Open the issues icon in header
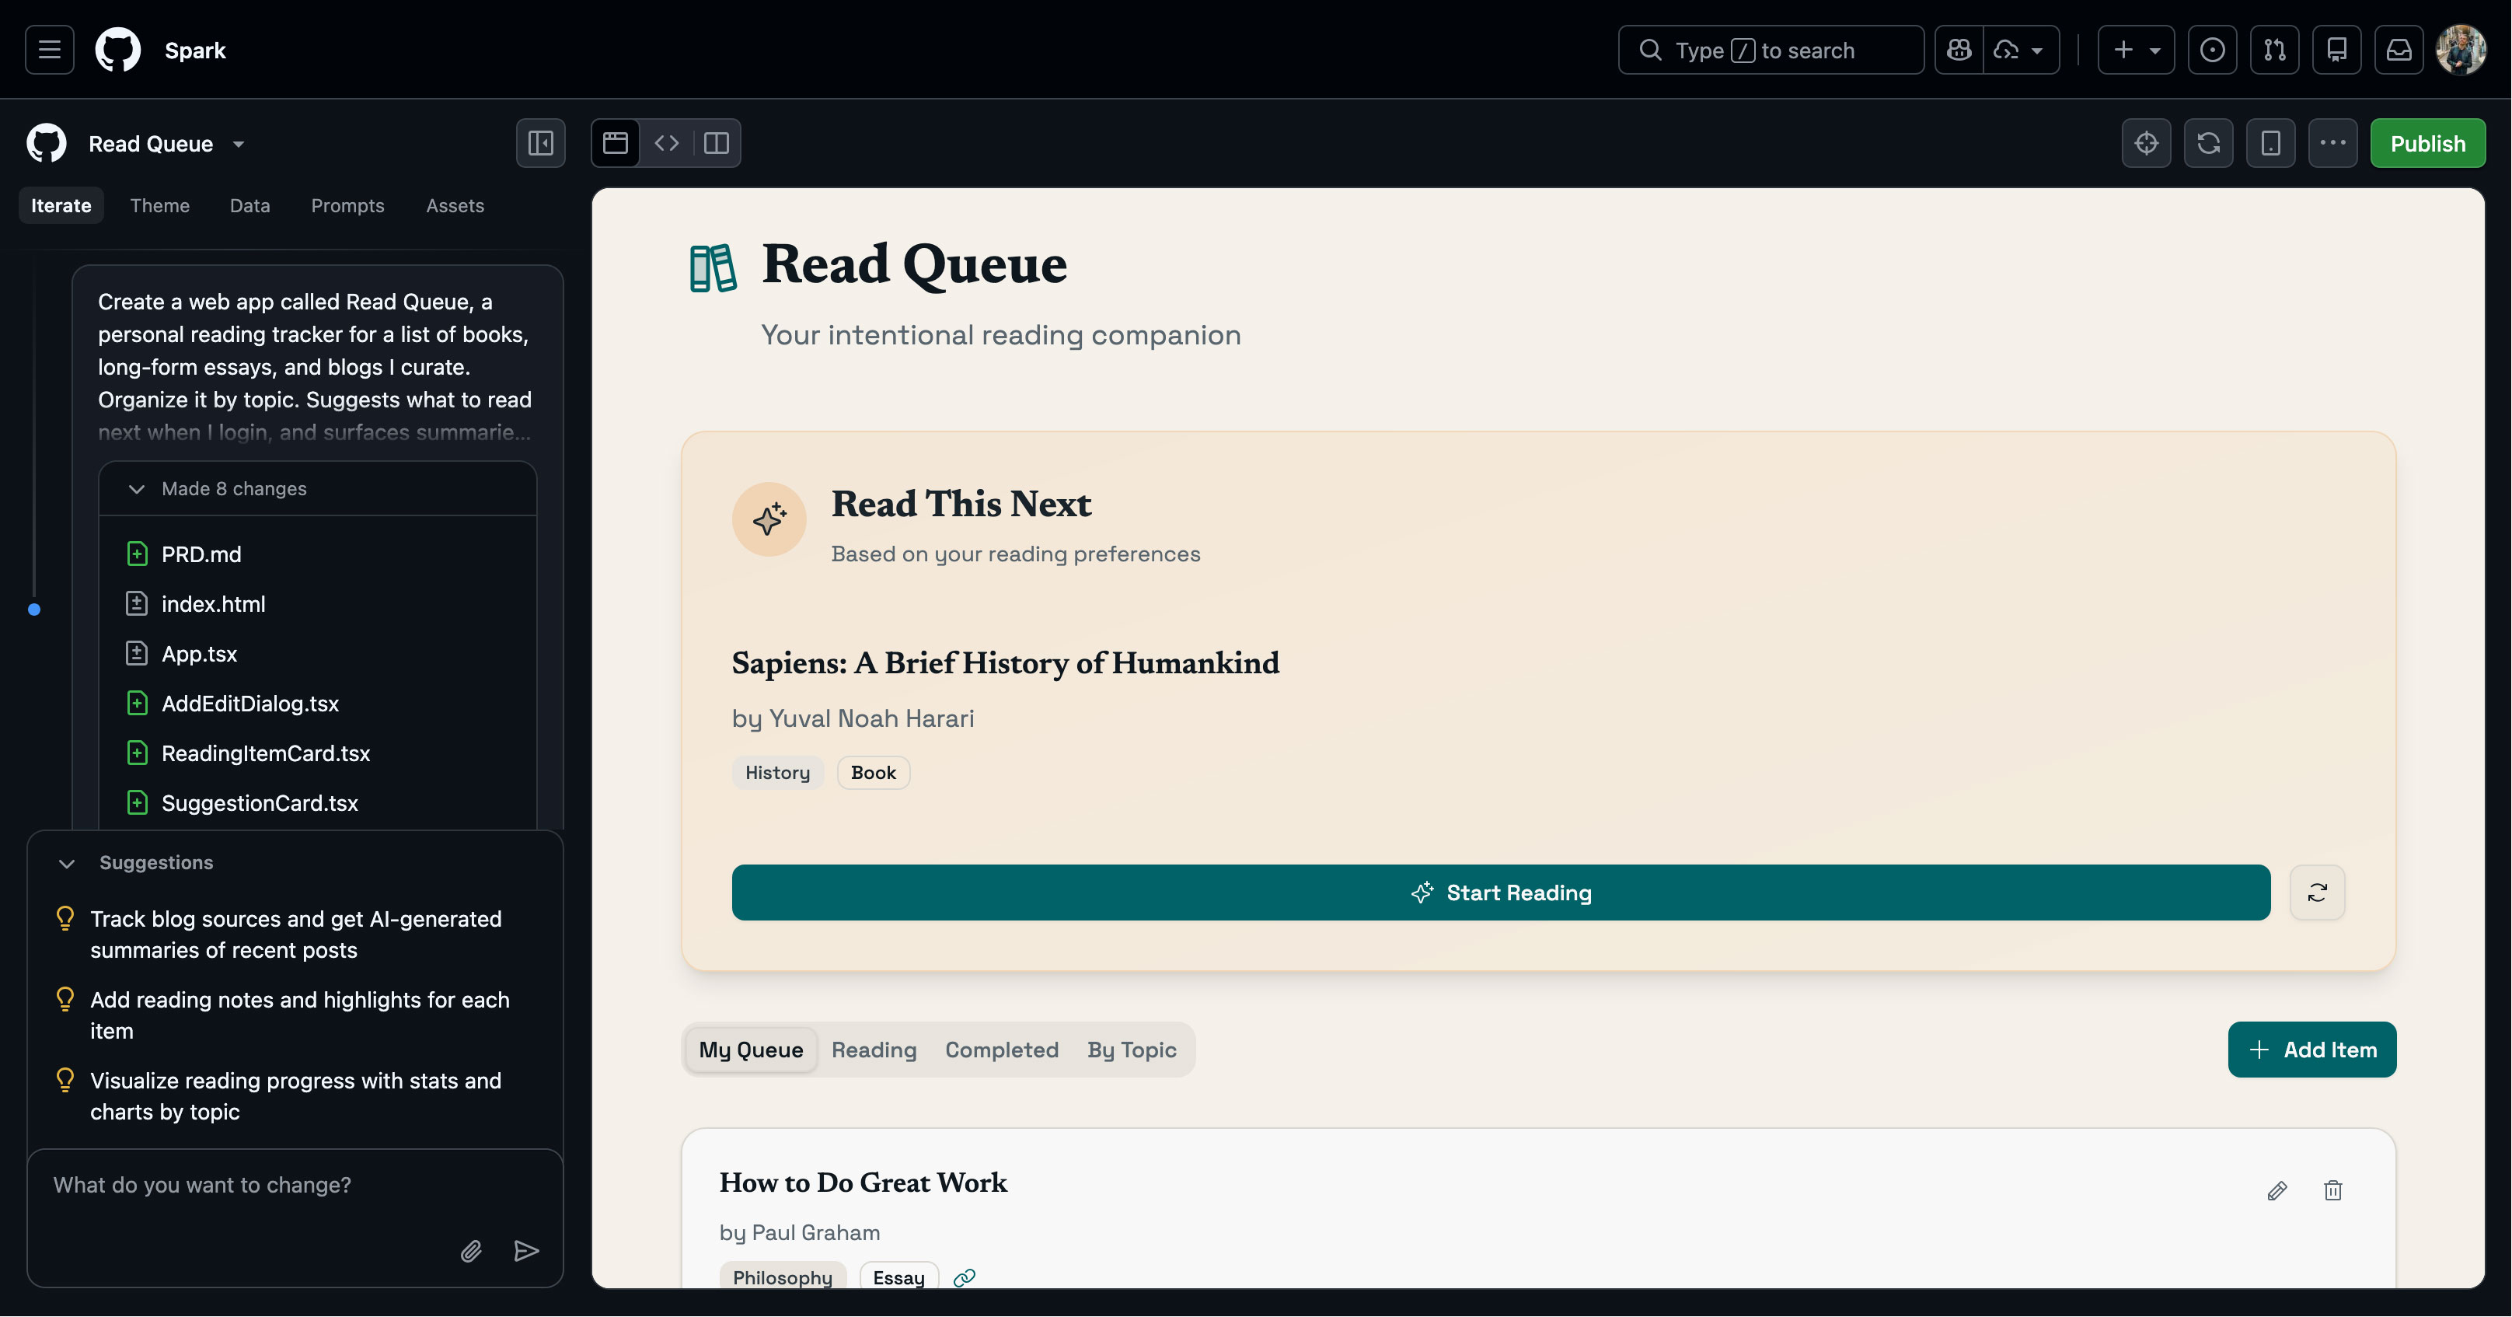This screenshot has height=1317, width=2512. click(x=2213, y=50)
